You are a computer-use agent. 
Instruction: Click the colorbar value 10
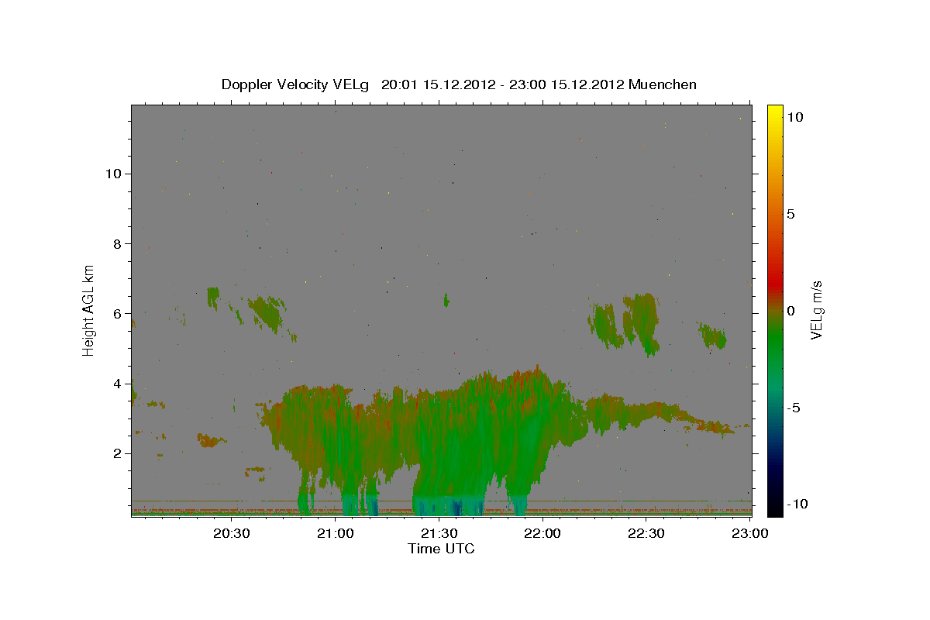(x=794, y=117)
